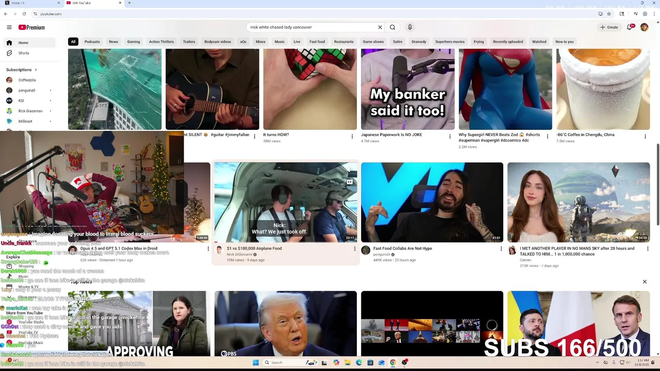
Task: Filter by Recently uploaded chip
Action: tap(508, 42)
